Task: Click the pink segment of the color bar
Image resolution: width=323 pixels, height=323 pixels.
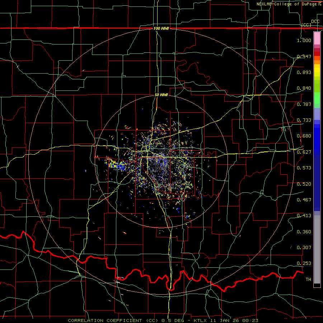Action: point(317,38)
